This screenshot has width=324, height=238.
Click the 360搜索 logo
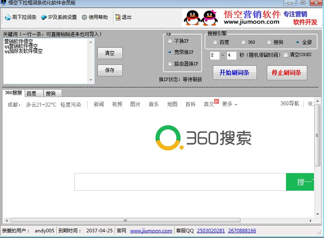(204, 138)
